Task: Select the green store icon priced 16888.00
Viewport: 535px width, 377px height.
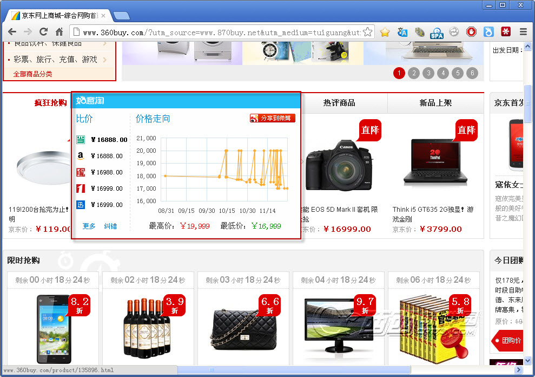Action: point(81,139)
